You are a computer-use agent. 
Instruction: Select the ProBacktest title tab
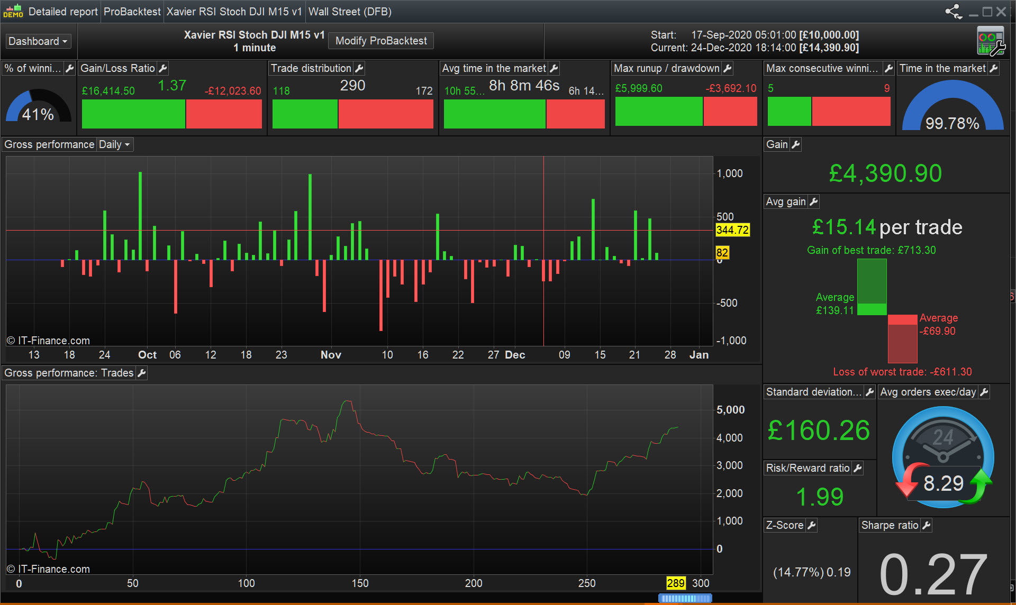132,12
